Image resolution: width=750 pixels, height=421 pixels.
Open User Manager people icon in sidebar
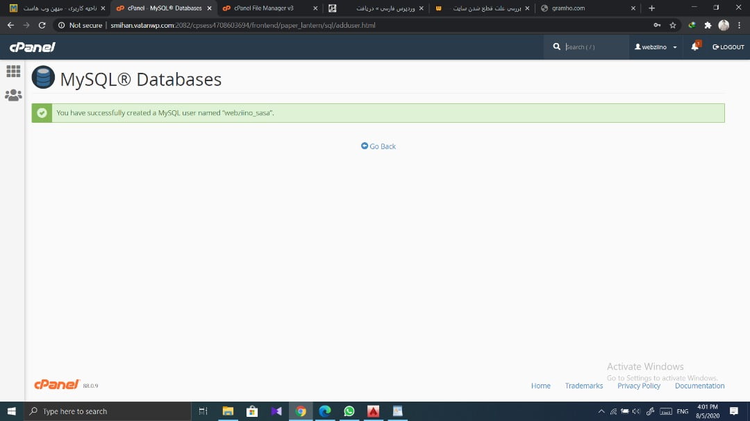(13, 95)
